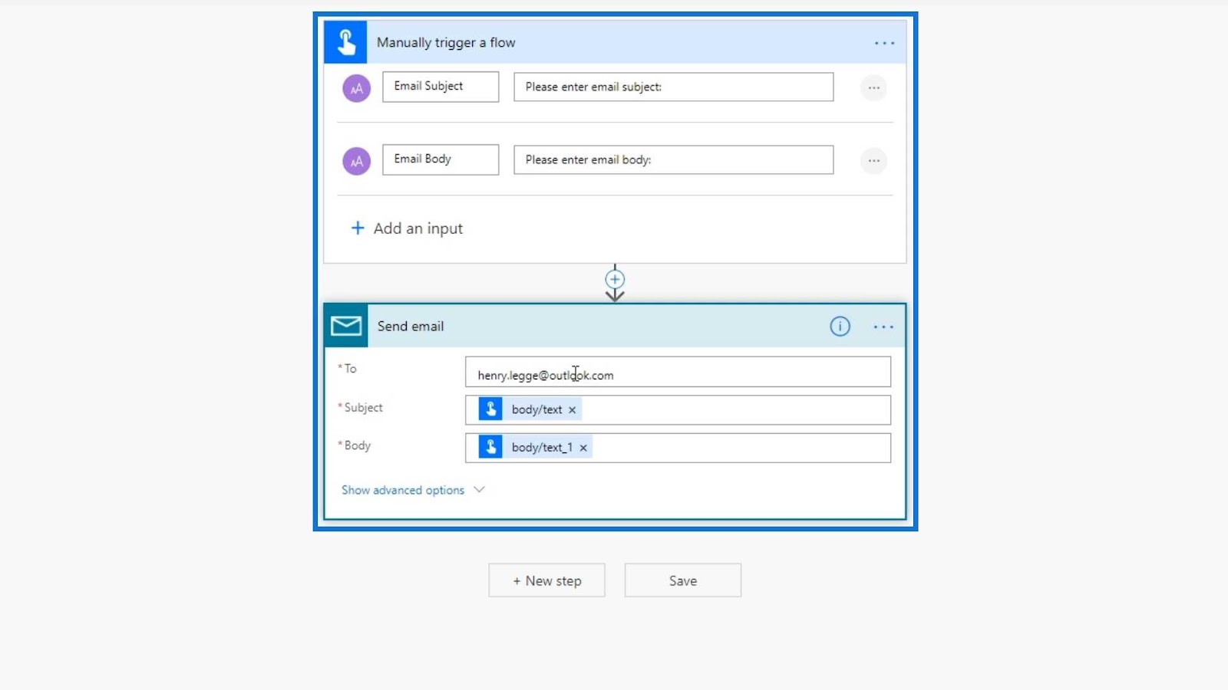Image resolution: width=1228 pixels, height=690 pixels.
Task: Click the Subject field label
Action: click(x=363, y=408)
